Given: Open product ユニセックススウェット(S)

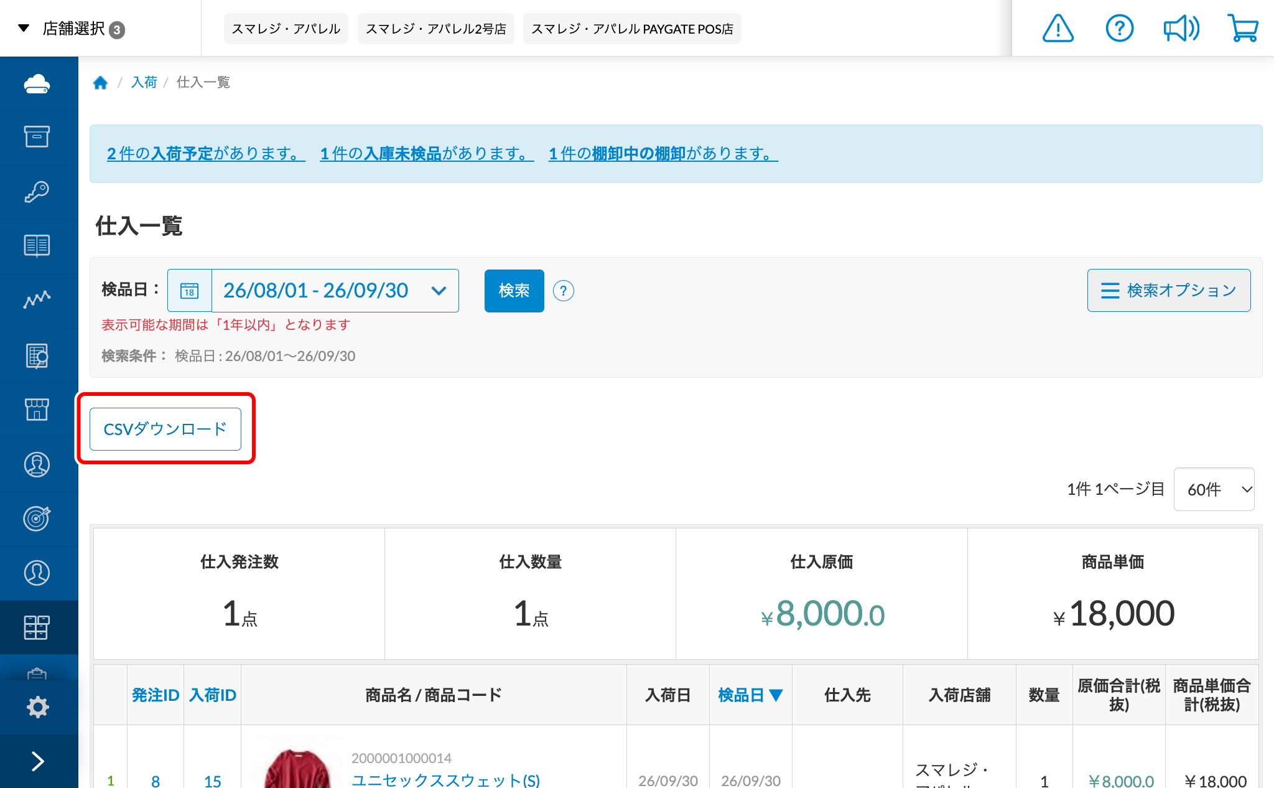Looking at the screenshot, I should (x=446, y=780).
